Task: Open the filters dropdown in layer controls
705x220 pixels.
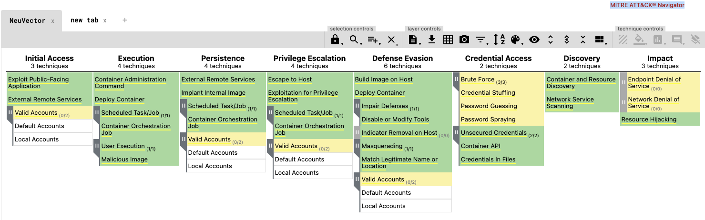Action: coord(481,40)
